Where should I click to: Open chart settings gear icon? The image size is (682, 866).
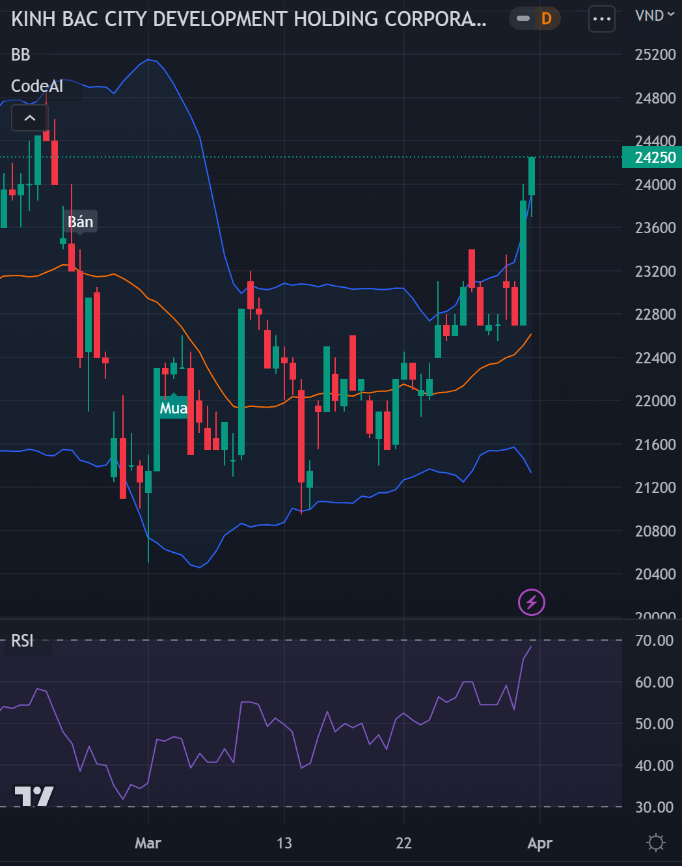(x=656, y=843)
